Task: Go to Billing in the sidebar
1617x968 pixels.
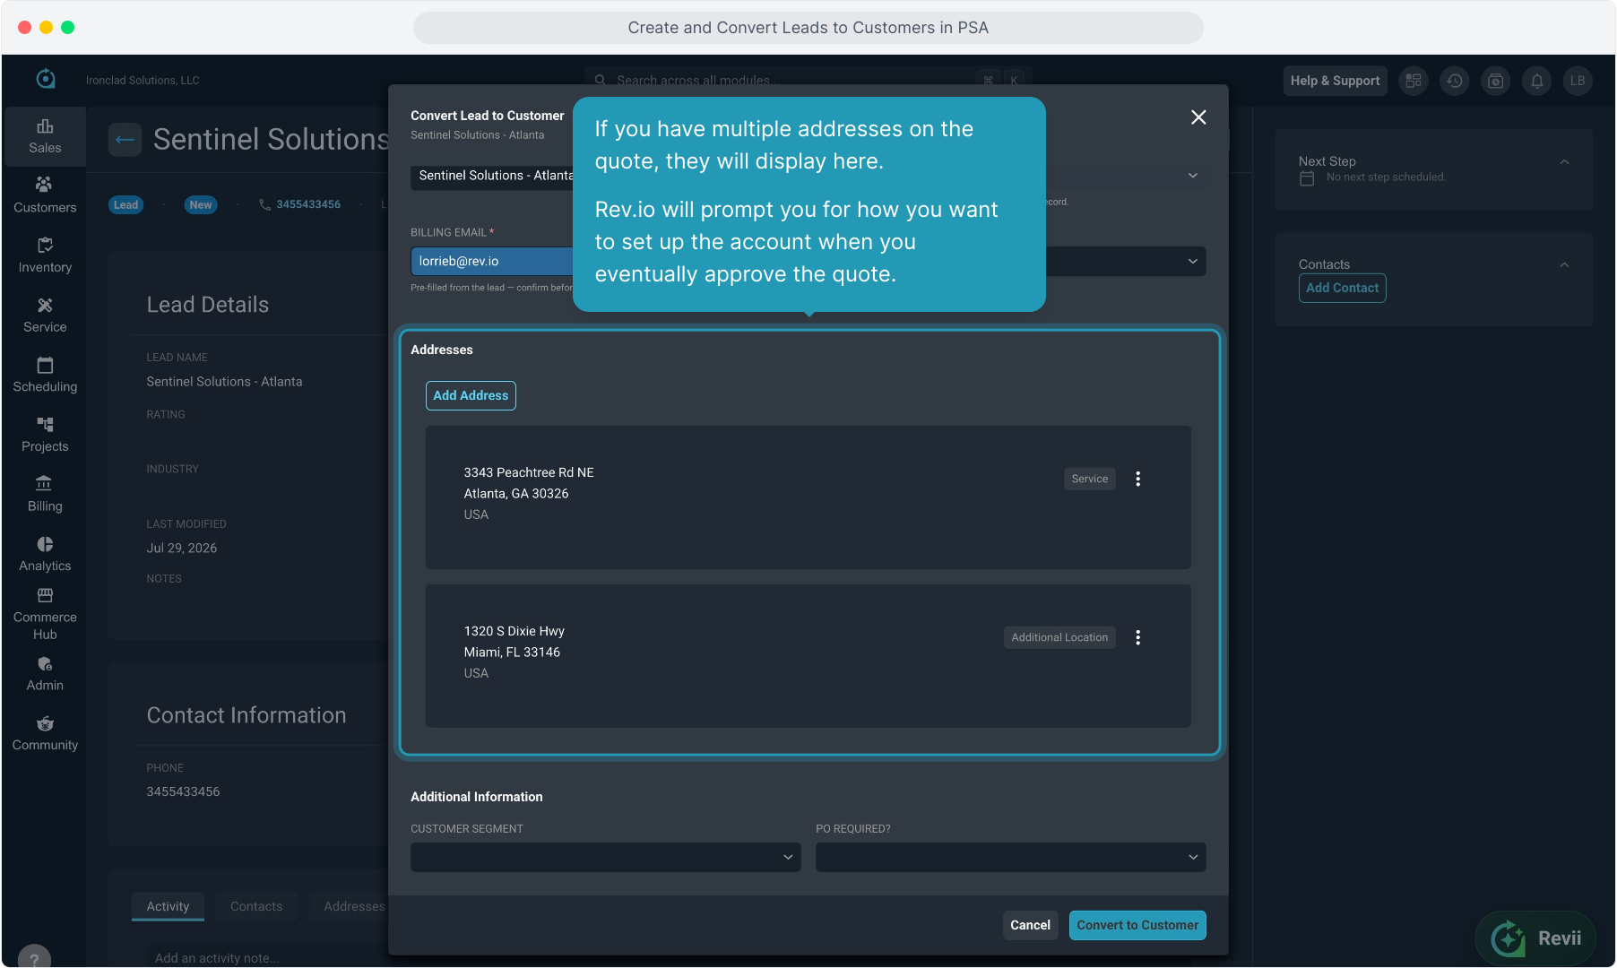Action: [45, 495]
